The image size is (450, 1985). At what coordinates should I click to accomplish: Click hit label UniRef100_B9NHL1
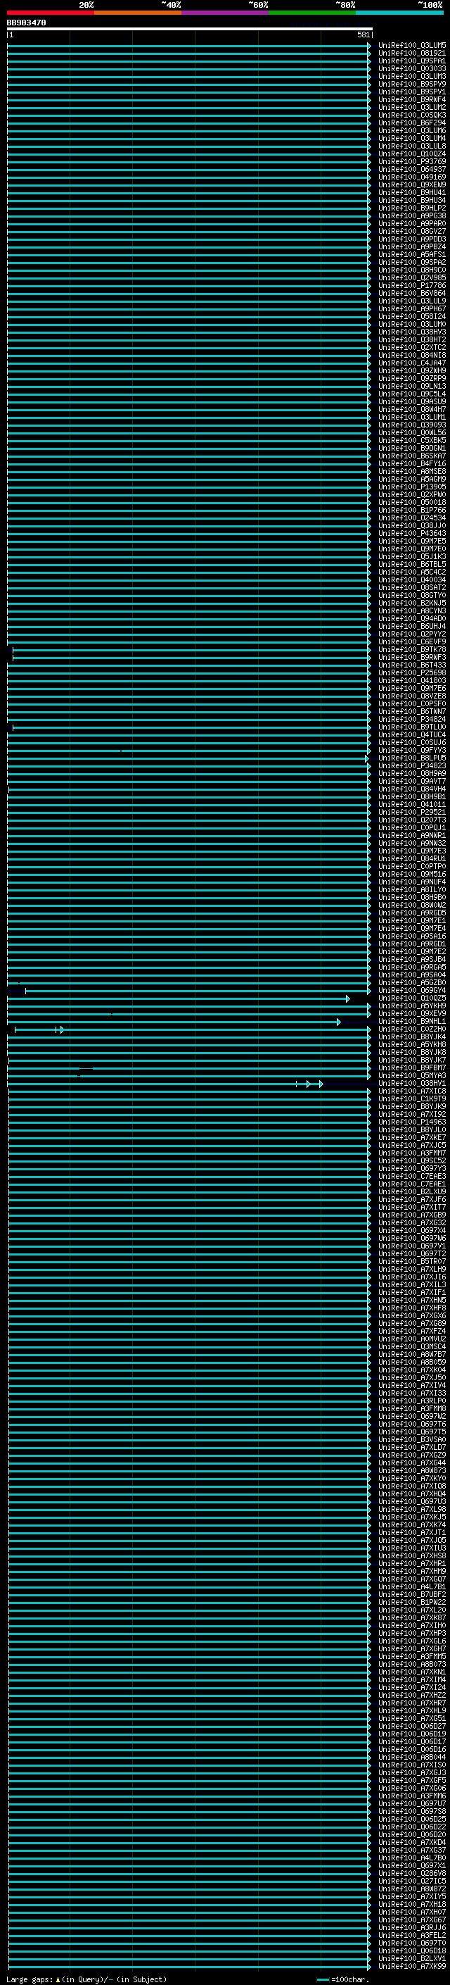coord(412,1021)
